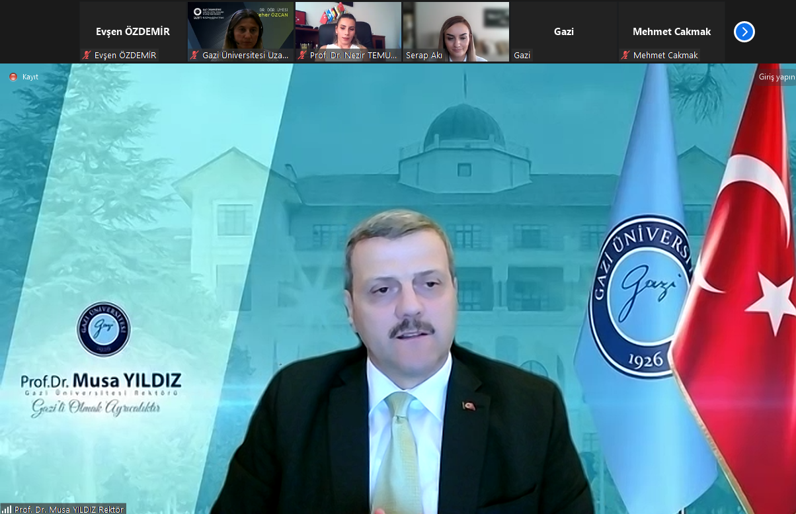Click Evşen ÖZDEMİR name label under tile
The width and height of the screenshot is (796, 514).
[x=126, y=56]
